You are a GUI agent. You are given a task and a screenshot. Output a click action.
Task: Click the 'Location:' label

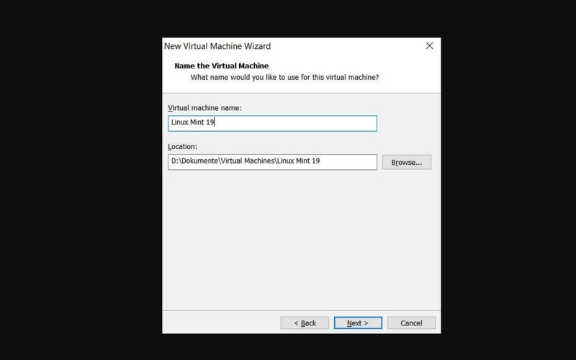183,147
